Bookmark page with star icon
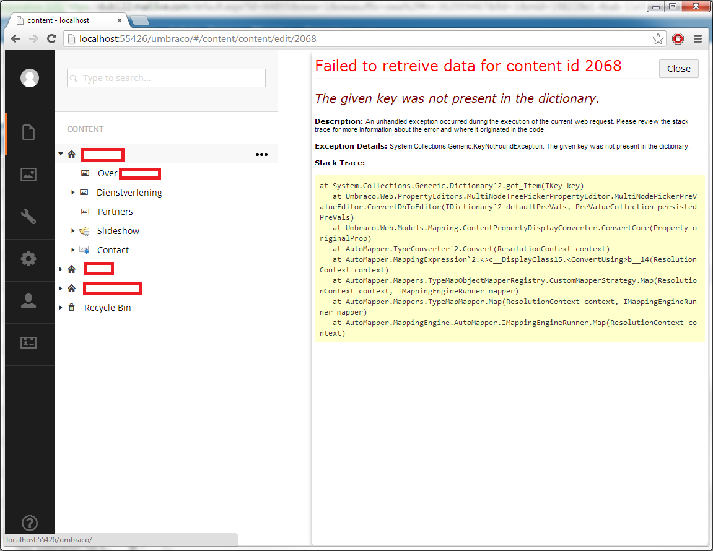The height and width of the screenshot is (551, 713). click(658, 38)
